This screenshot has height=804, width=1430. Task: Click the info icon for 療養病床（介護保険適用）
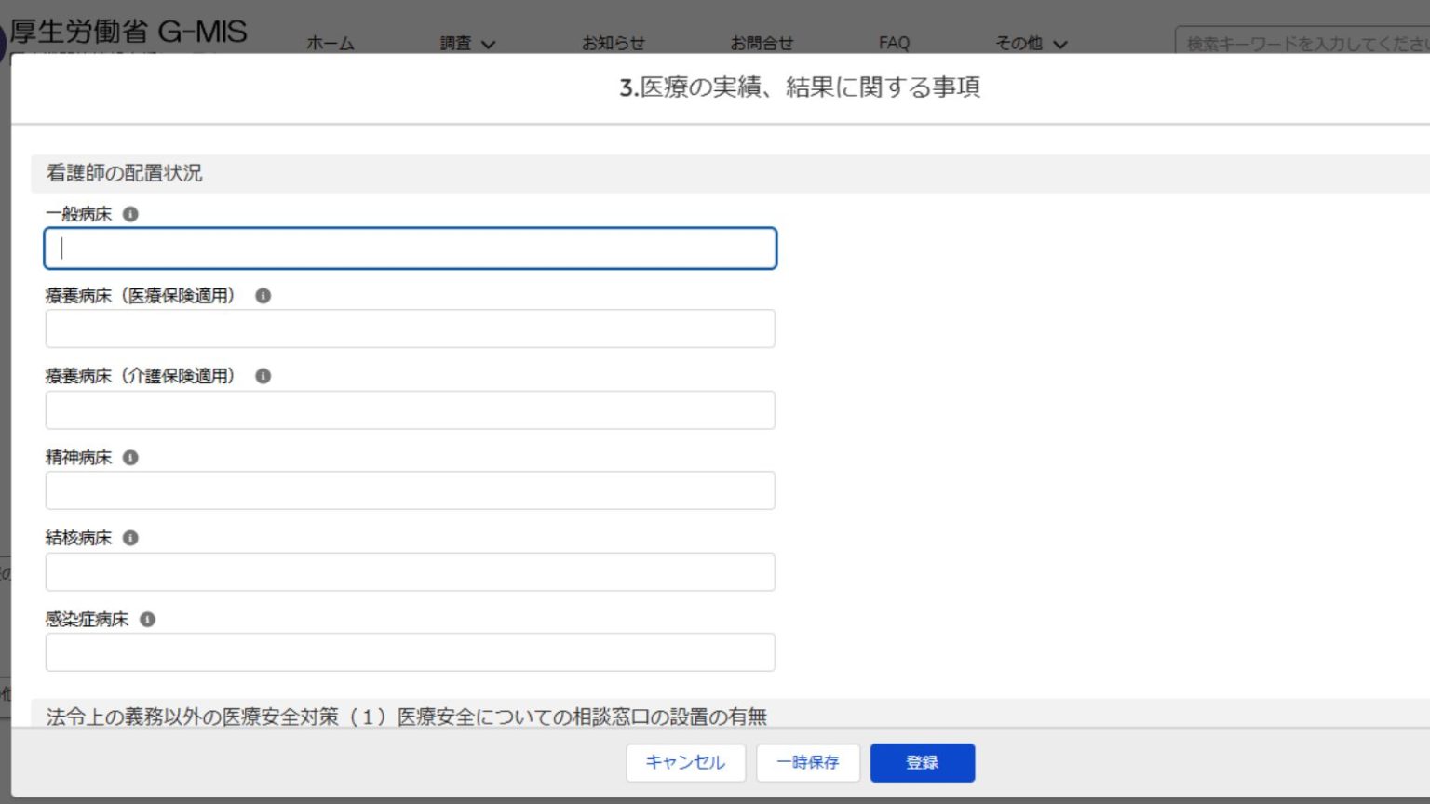(x=263, y=376)
